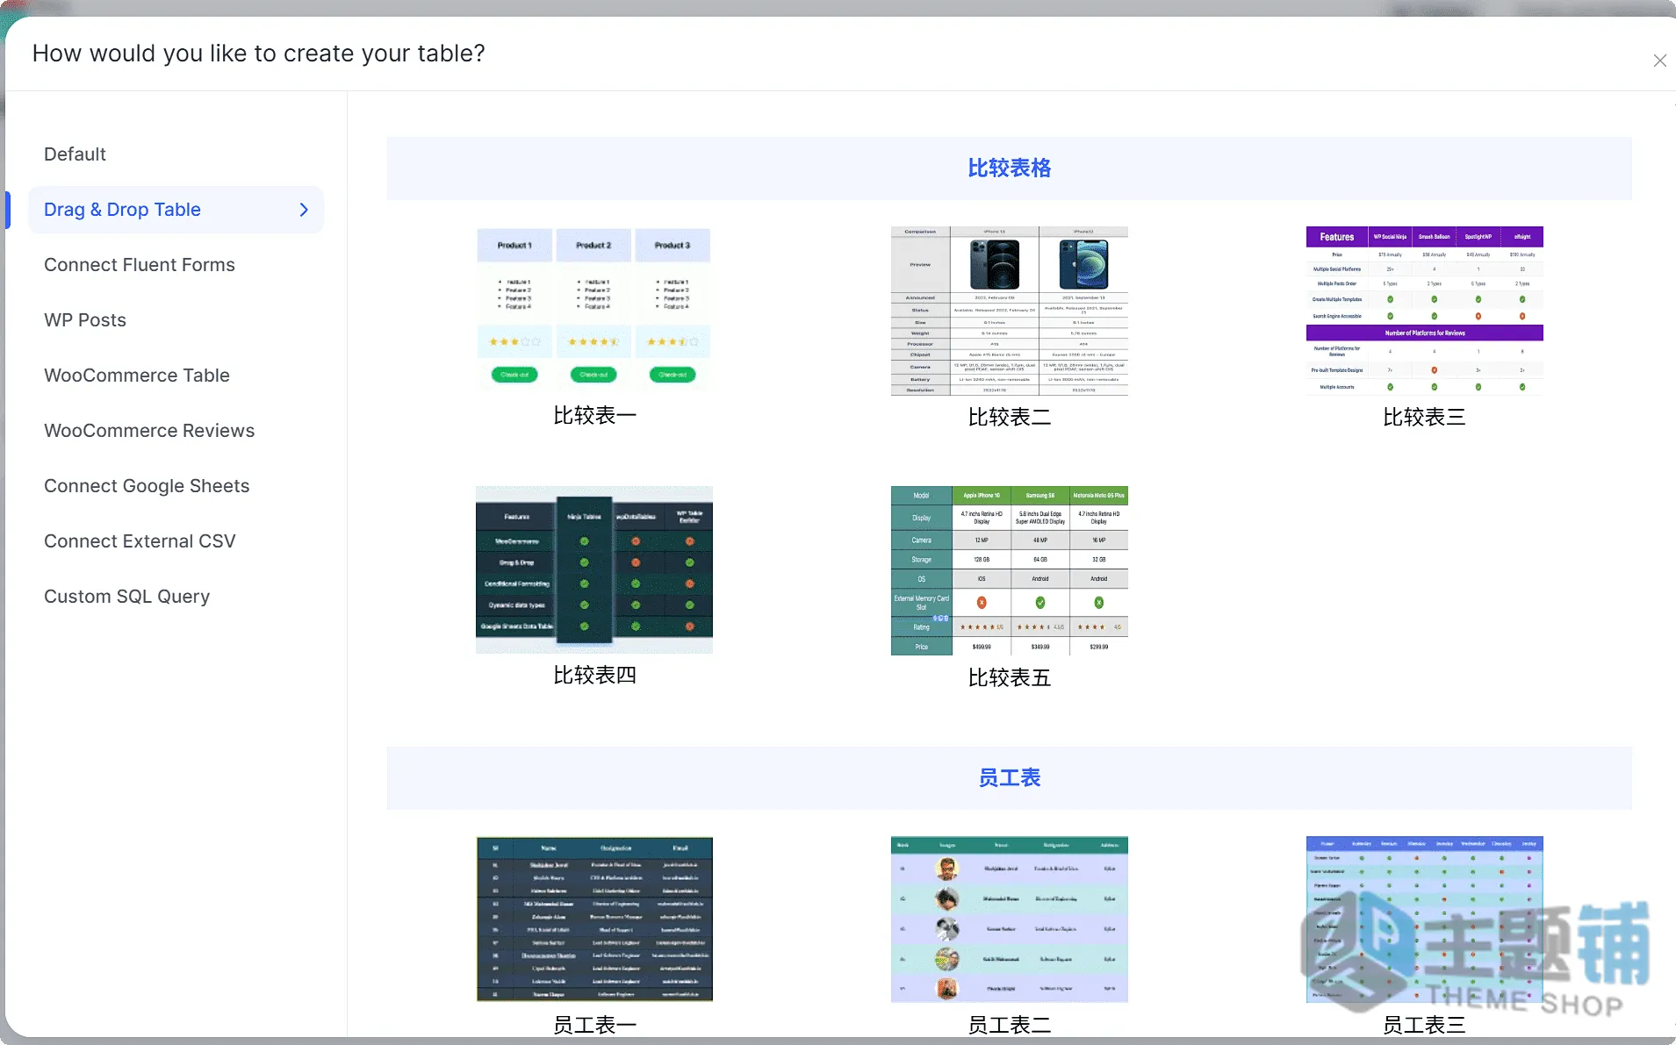Image resolution: width=1676 pixels, height=1045 pixels.
Task: Click the 比较表三 label
Action: coord(1424,418)
